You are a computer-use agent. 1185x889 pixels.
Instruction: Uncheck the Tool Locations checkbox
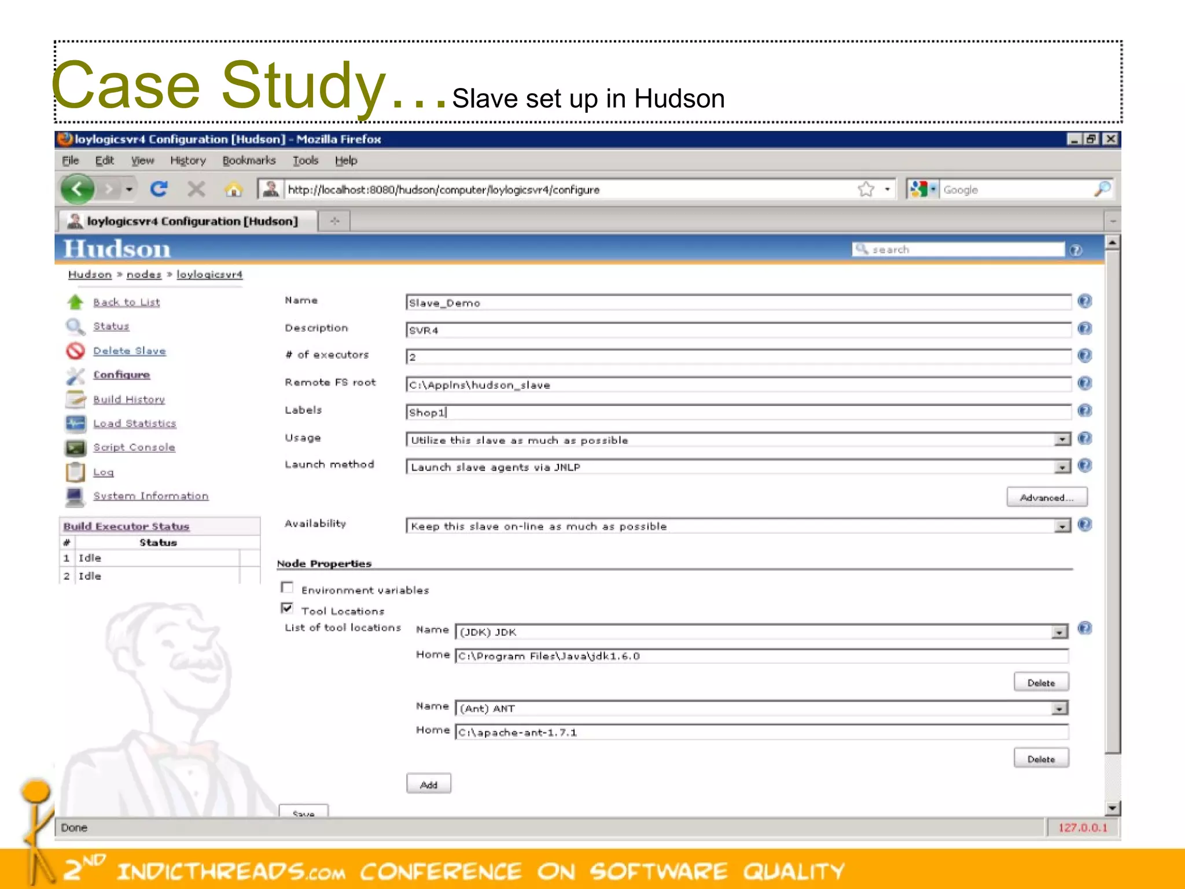click(x=287, y=608)
